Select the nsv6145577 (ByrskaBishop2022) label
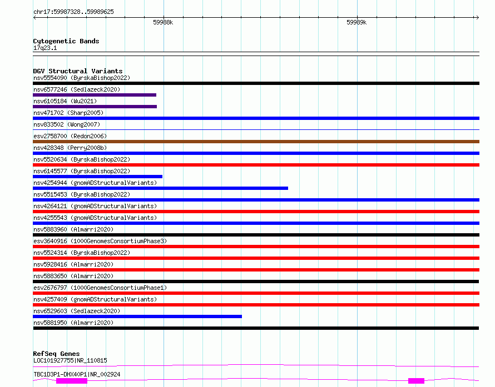 (x=82, y=171)
